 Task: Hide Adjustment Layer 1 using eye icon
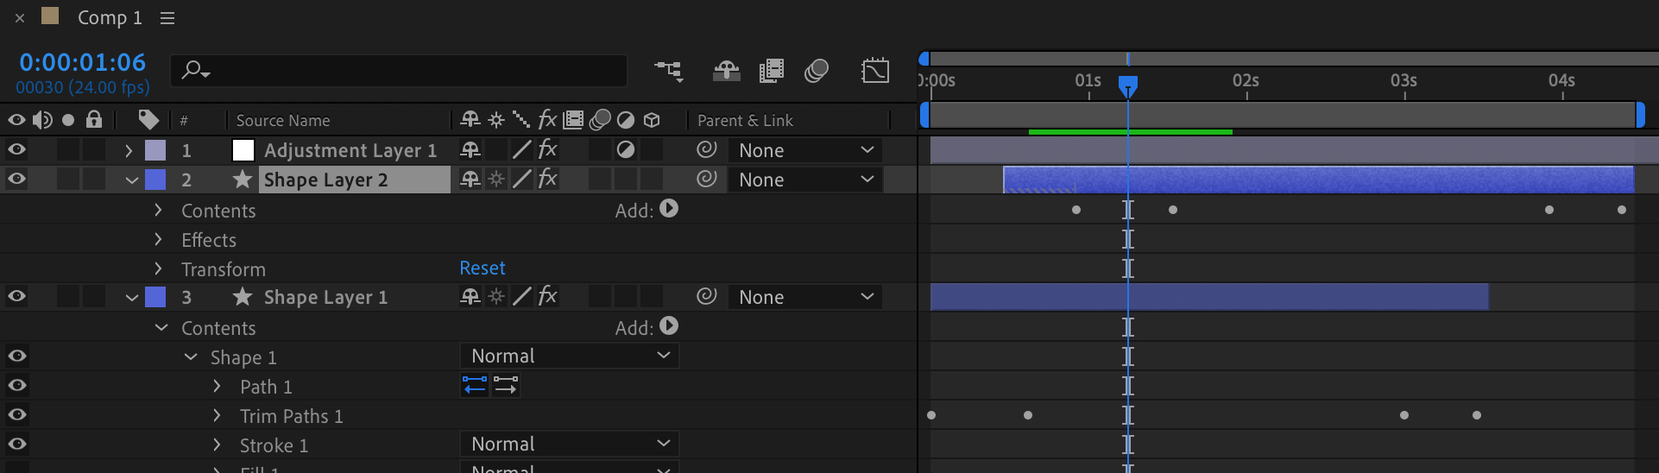[16, 150]
